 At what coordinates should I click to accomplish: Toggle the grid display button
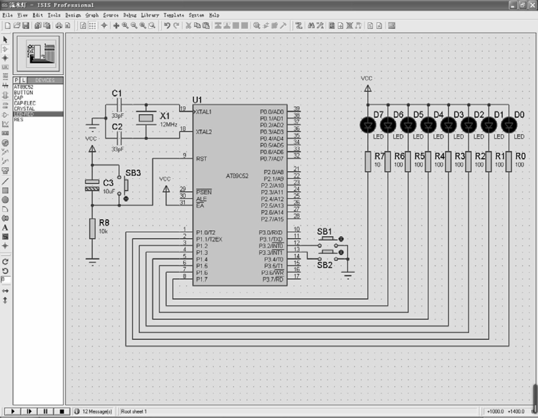pos(92,26)
